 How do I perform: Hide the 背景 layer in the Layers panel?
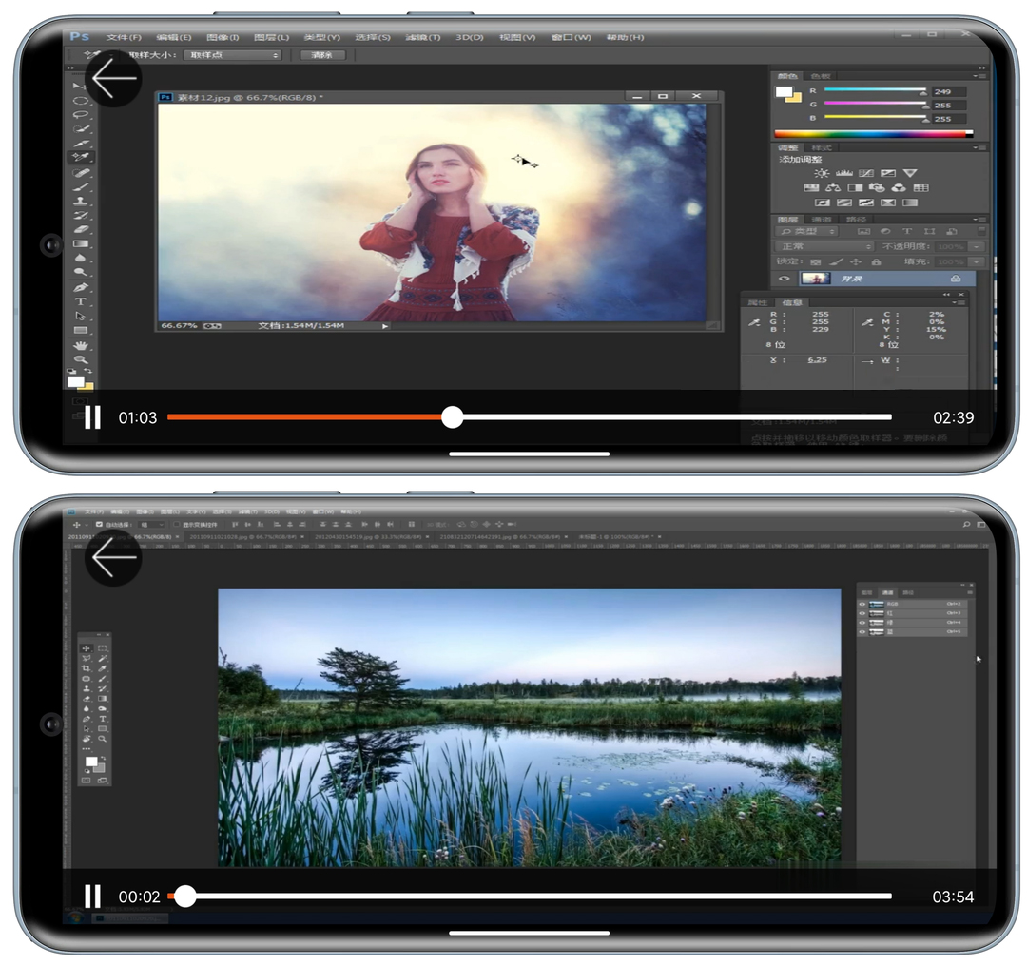point(785,278)
